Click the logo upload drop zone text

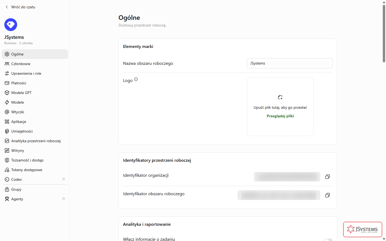pos(280,107)
